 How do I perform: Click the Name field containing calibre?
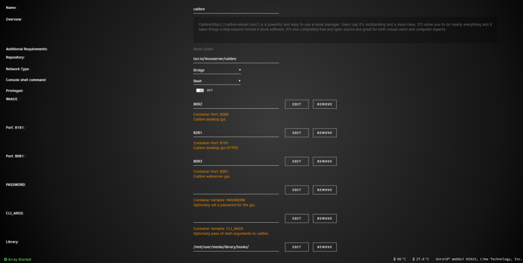click(236, 9)
